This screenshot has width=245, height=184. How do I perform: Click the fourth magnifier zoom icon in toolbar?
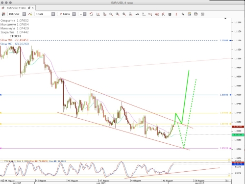pos(130,14)
